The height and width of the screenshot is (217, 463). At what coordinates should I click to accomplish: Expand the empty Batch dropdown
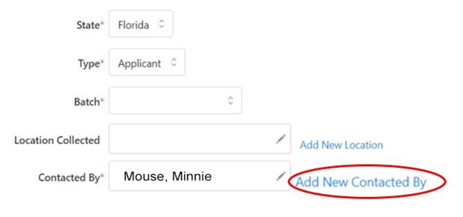(175, 100)
